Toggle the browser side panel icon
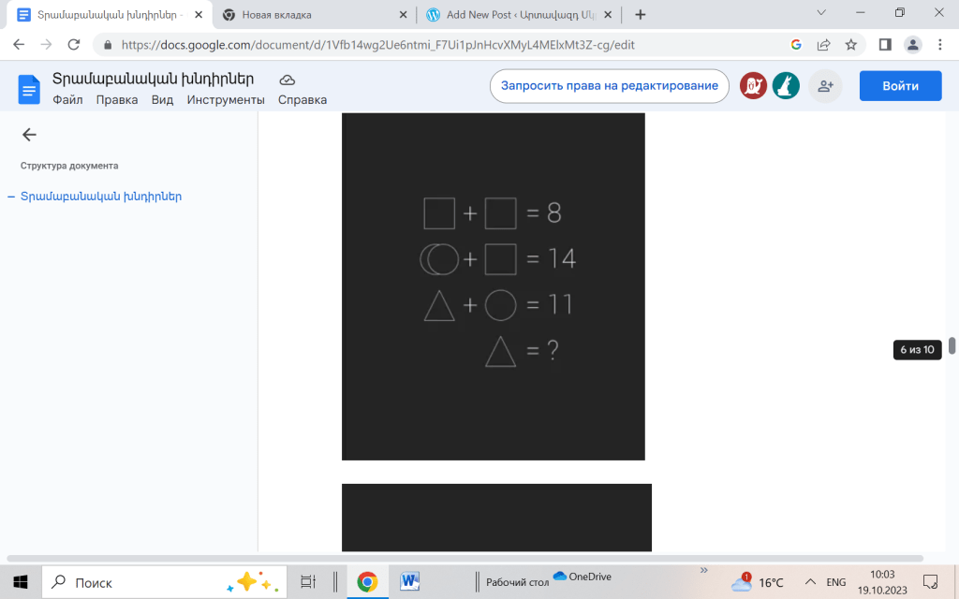The height and width of the screenshot is (599, 959). coord(884,45)
